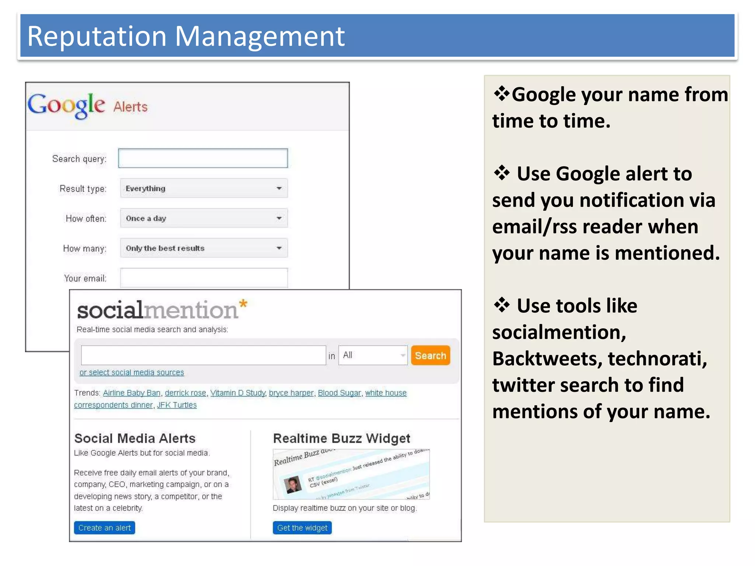Click the Realtime Buzz widget preview image
Screen dimensions: 755x566
(351, 474)
